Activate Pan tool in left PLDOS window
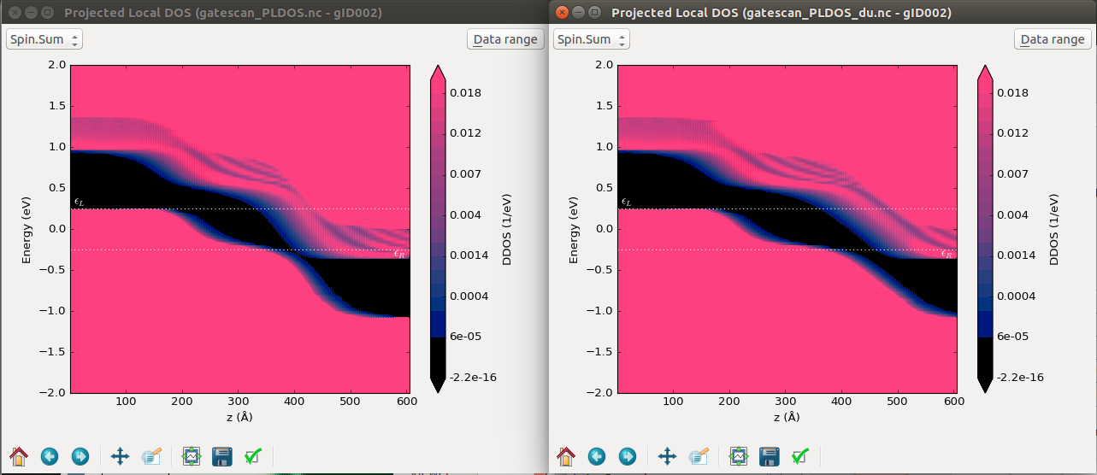 coord(121,456)
